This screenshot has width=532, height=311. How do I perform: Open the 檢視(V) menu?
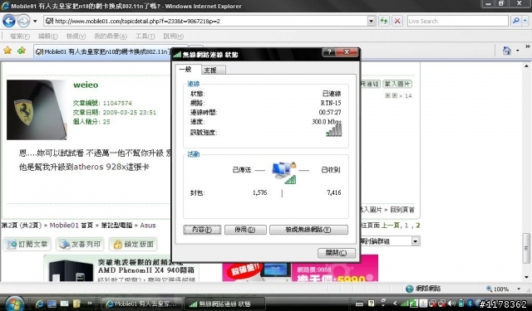pos(76,36)
